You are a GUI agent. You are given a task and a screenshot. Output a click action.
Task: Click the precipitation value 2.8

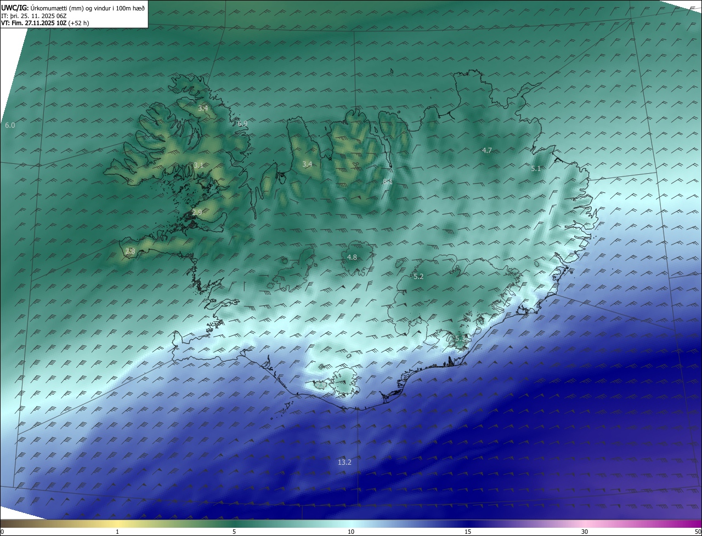click(x=130, y=251)
